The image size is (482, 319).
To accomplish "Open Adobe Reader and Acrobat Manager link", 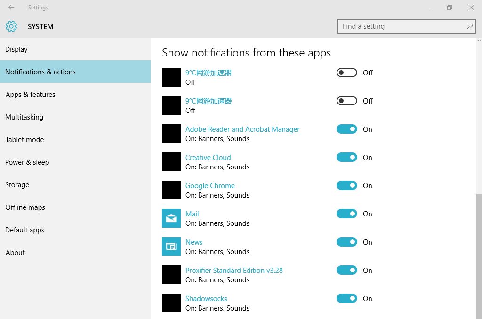I will (242, 129).
